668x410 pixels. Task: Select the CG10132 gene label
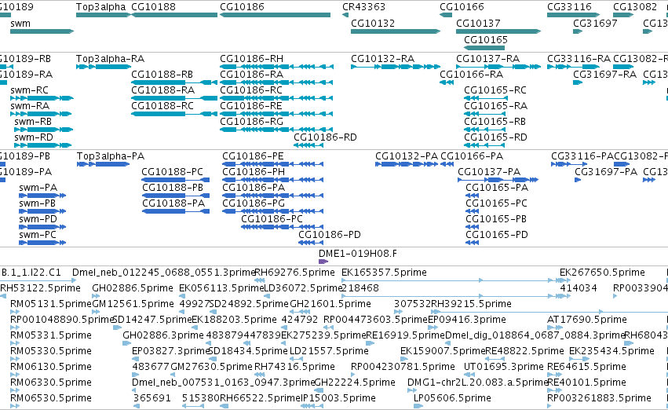click(373, 24)
